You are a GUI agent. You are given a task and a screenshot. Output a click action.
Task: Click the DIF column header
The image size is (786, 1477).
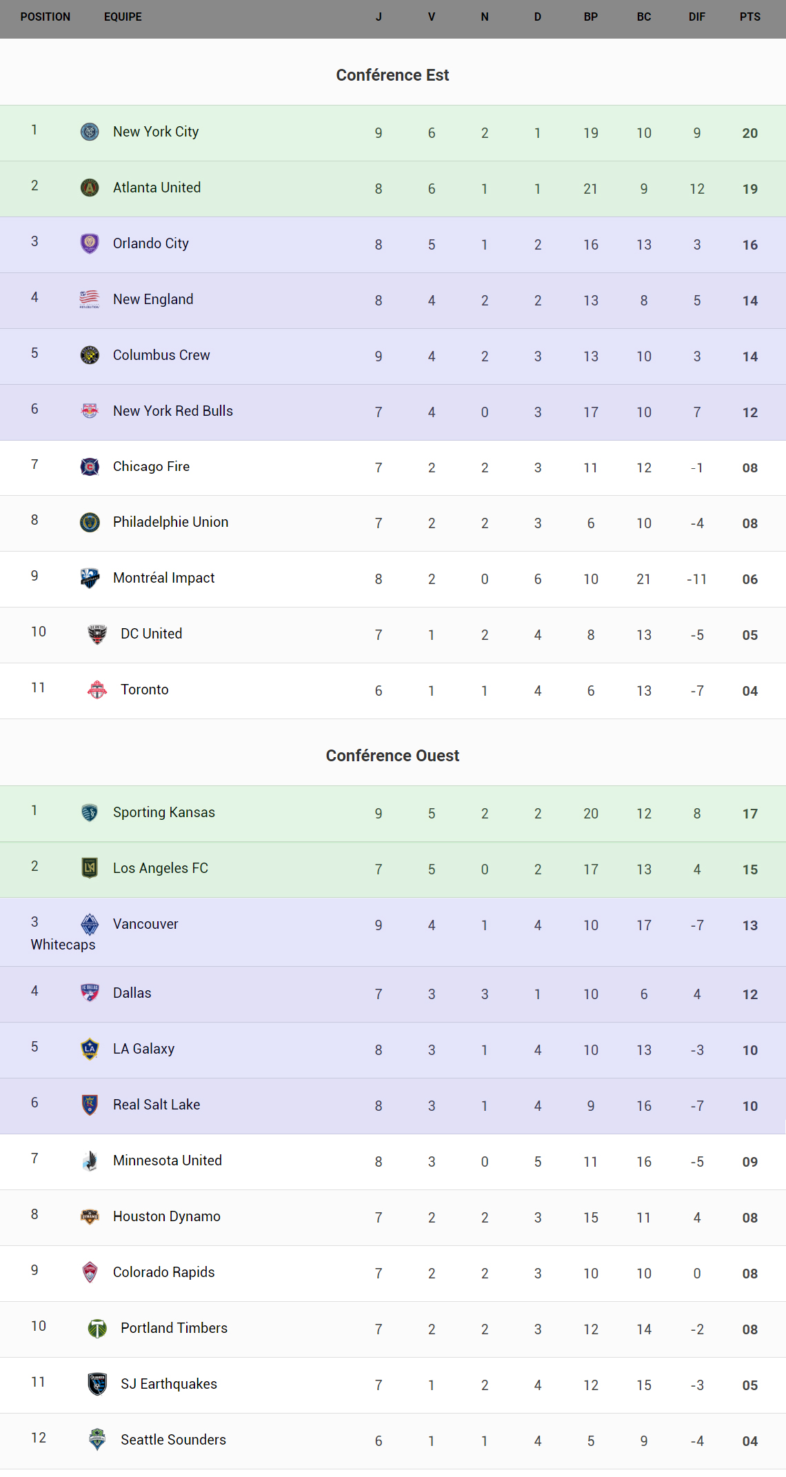(x=696, y=17)
